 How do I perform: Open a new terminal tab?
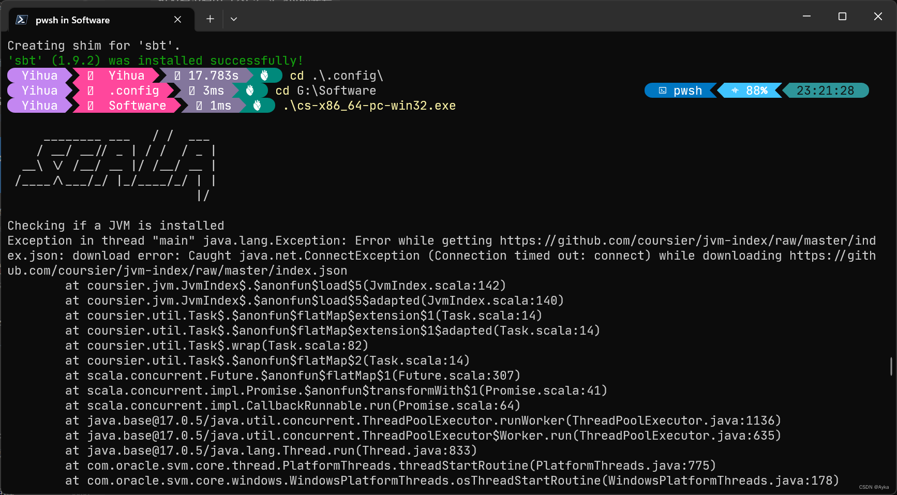click(210, 19)
